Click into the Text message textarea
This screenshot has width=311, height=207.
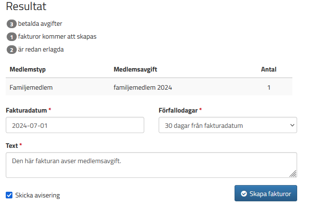151,165
